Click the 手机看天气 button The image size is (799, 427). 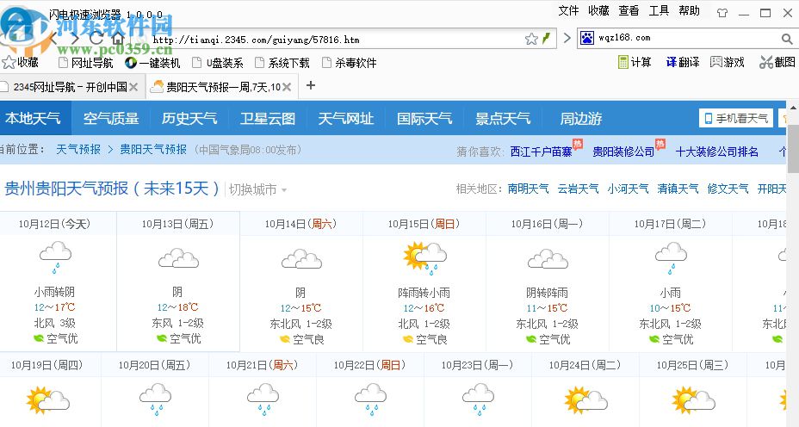coord(736,118)
